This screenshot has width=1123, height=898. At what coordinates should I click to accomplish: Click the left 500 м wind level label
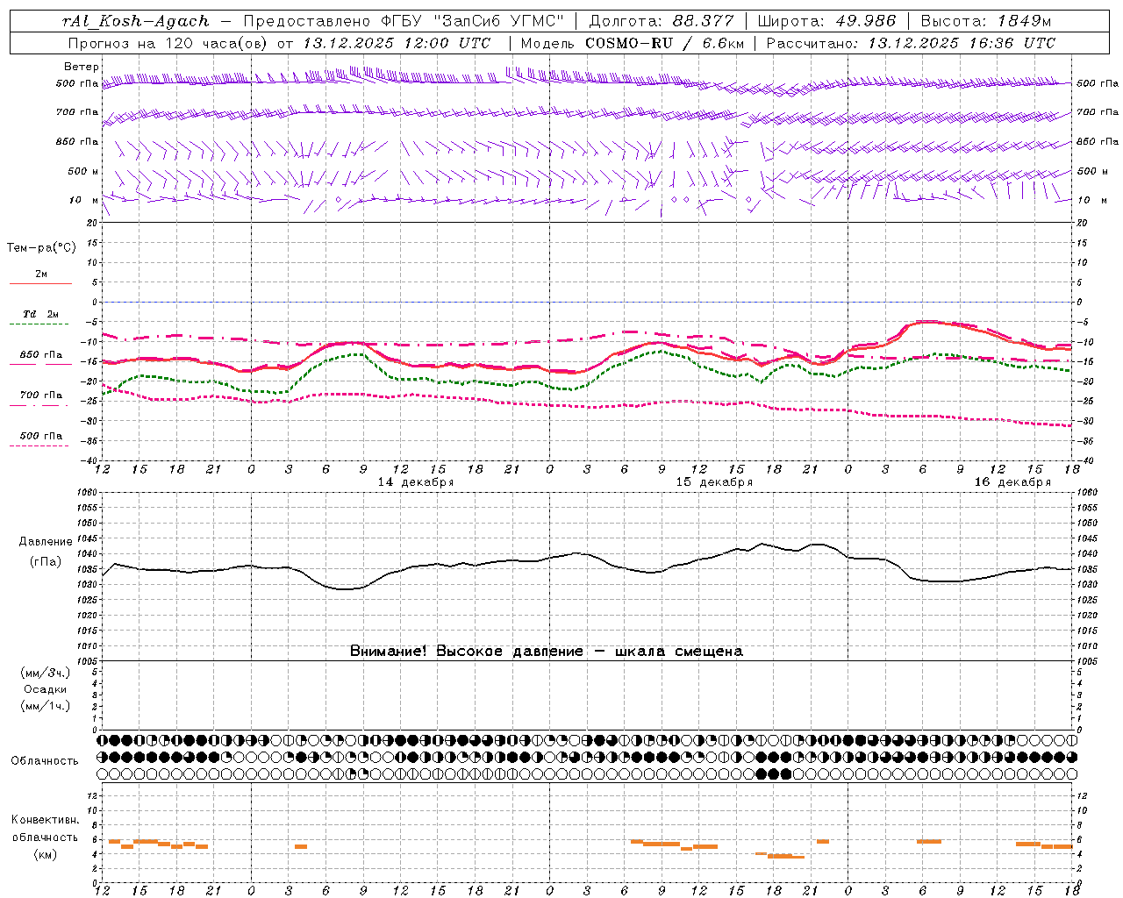(x=83, y=171)
